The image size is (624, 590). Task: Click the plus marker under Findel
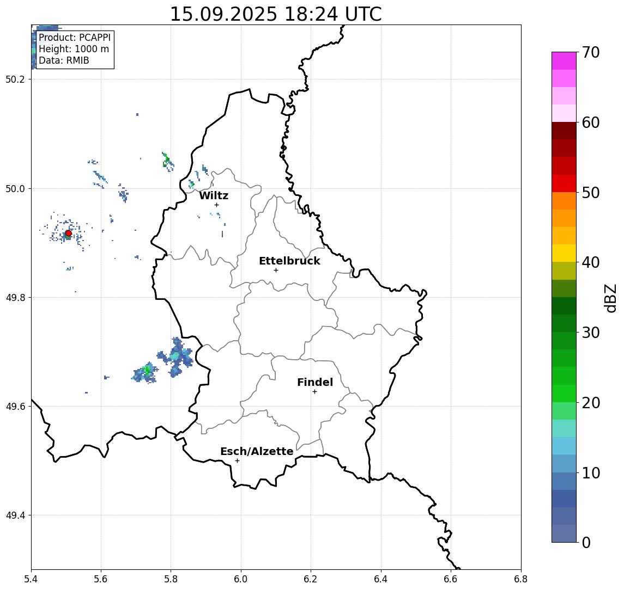[x=314, y=392]
